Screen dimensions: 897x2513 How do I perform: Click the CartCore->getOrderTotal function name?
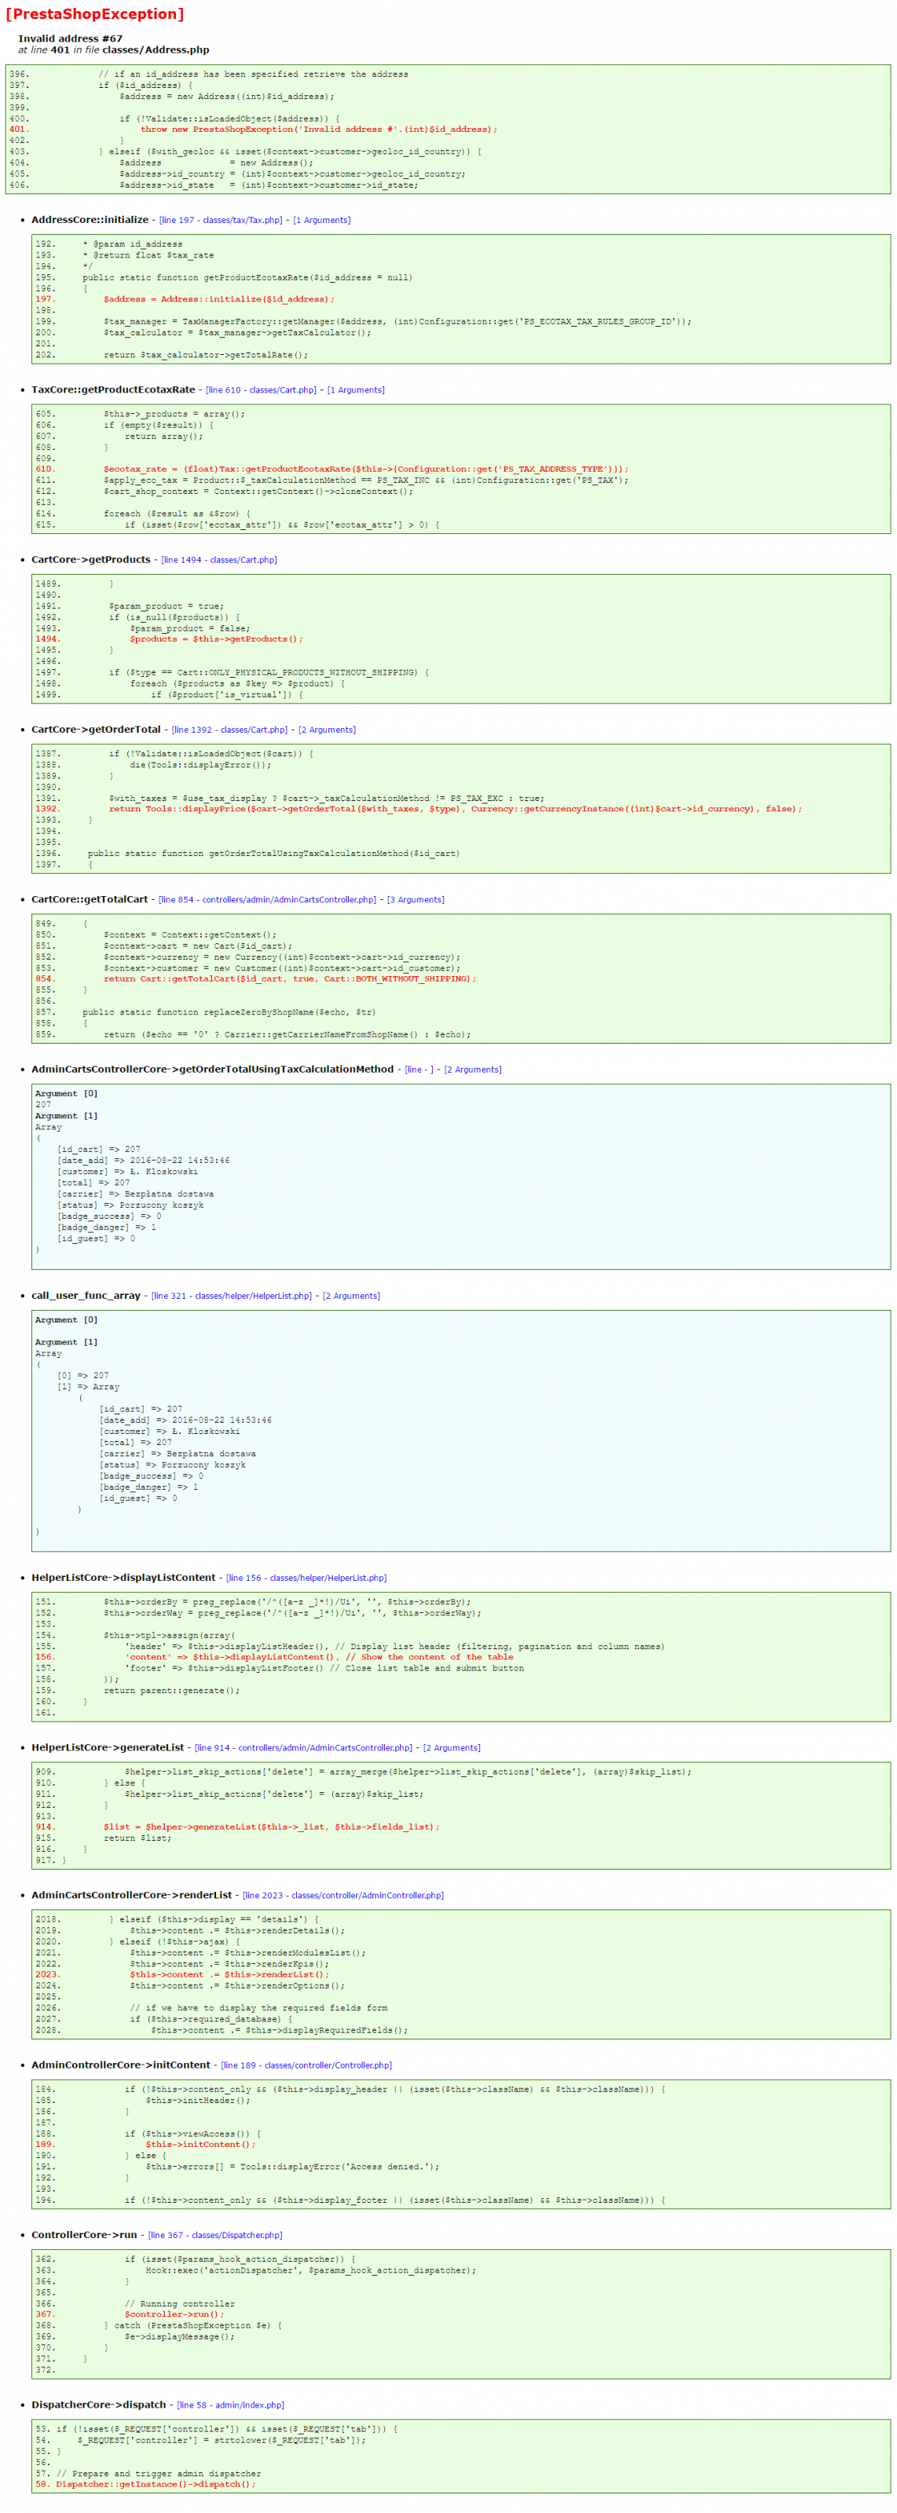(96, 729)
